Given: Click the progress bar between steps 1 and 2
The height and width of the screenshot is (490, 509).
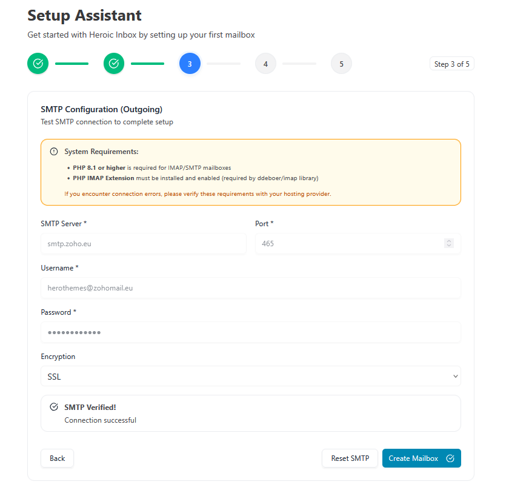Looking at the screenshot, I should [x=72, y=64].
